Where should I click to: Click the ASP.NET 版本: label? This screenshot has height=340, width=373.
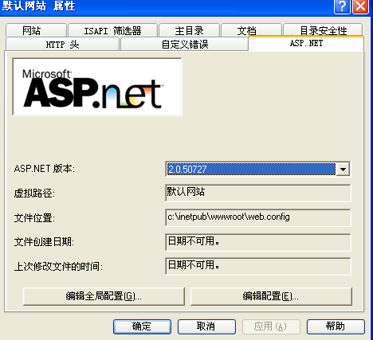[x=45, y=169]
